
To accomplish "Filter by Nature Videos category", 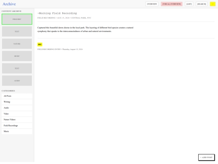I will point(17,119).
